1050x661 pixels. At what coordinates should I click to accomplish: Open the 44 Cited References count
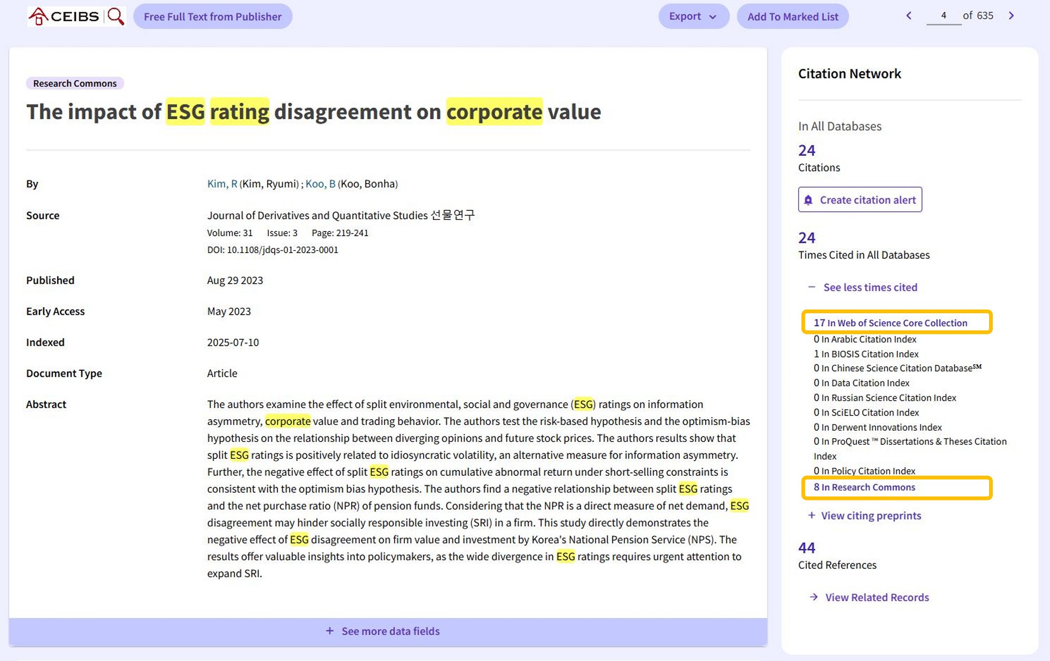tap(807, 548)
